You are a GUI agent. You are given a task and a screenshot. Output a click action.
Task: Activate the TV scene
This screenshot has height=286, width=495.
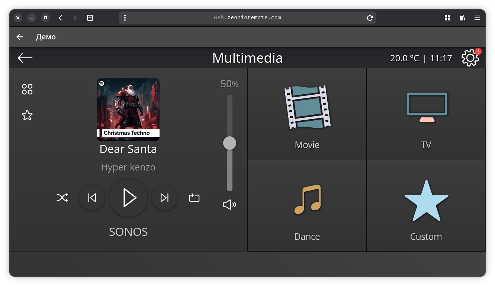(426, 114)
